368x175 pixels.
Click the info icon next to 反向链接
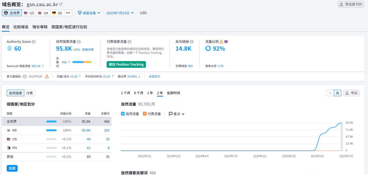[x=192, y=42]
